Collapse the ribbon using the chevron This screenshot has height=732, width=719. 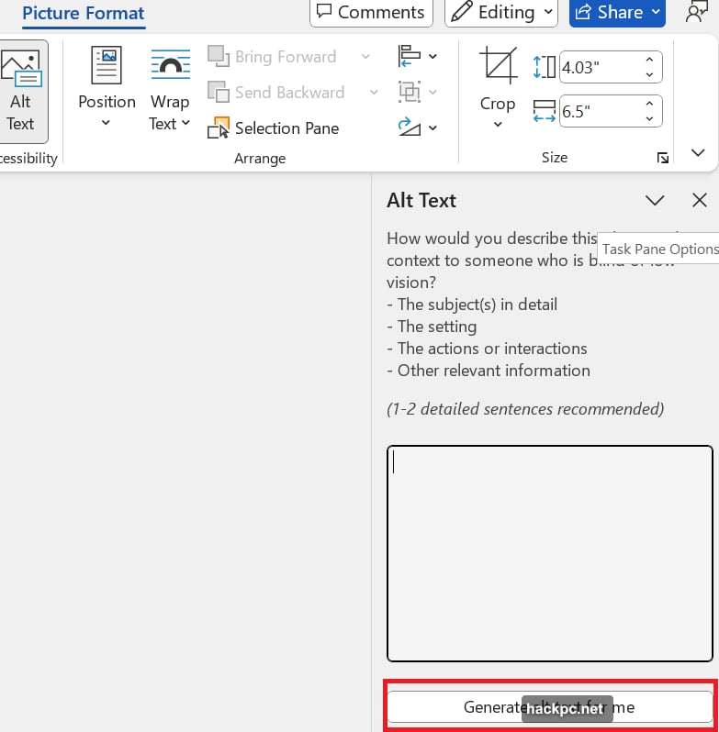(698, 153)
